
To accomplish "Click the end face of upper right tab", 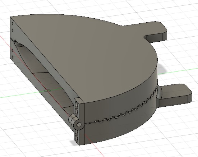I will [x=165, y=37].
